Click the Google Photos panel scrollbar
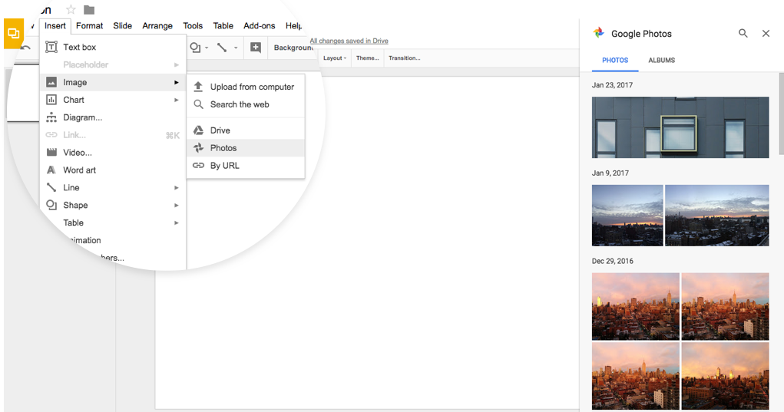 pyautogui.click(x=782, y=114)
